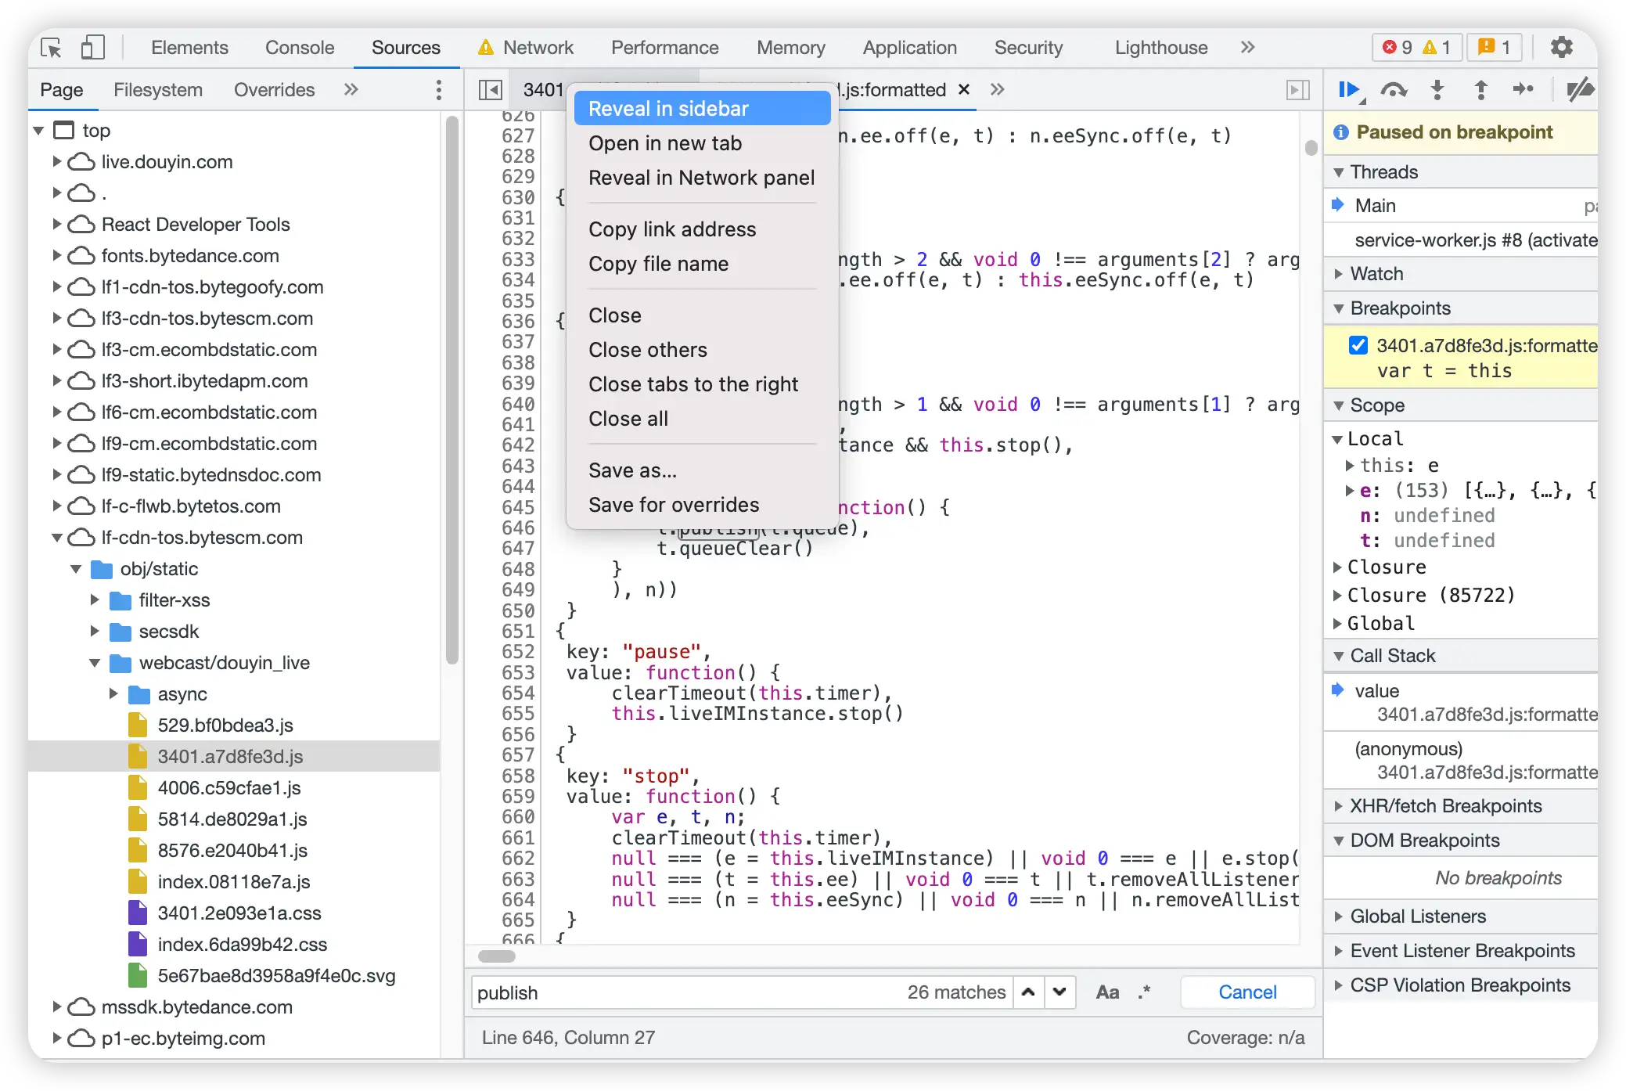The height and width of the screenshot is (1091, 1626).
Task: Click the Step button in debugger toolbar
Action: pos(1523,90)
